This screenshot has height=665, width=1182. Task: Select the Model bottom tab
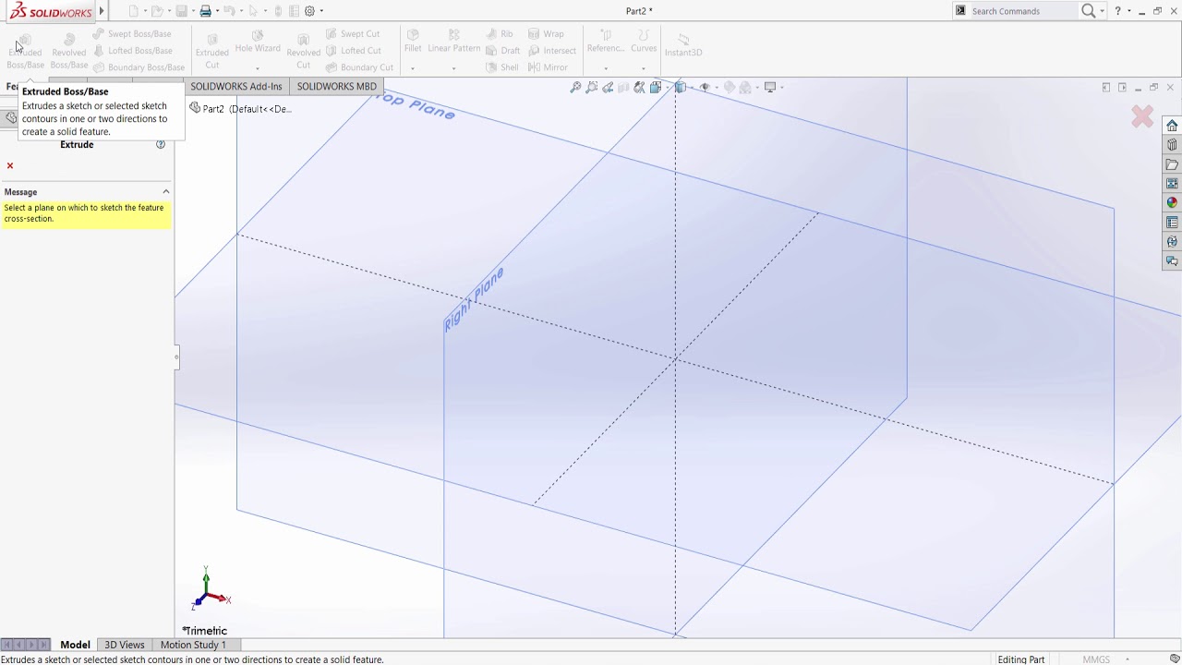[75, 645]
